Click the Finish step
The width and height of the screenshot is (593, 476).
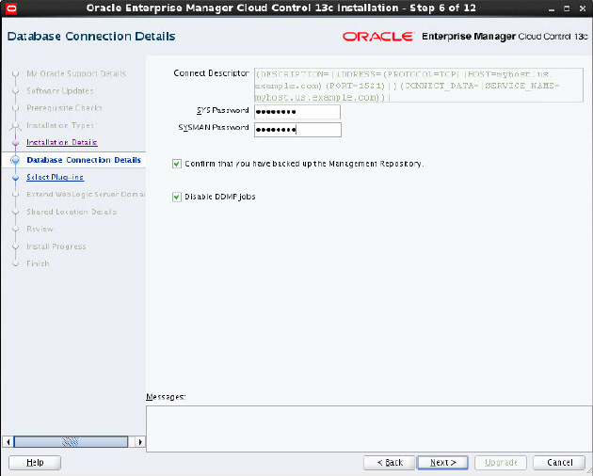38,263
